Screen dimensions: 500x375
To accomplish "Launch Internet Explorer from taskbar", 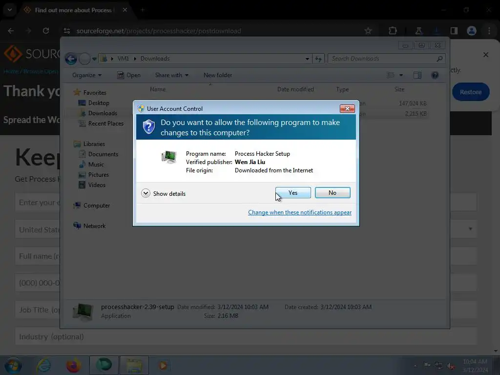I will point(43,365).
